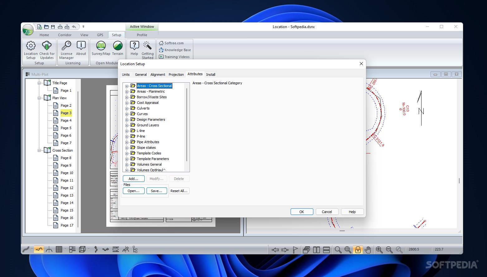Open the License Manager
Image resolution: width=487 pixels, height=277 pixels.
point(66,50)
